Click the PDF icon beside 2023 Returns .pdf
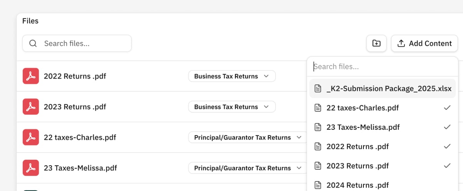 [x=31, y=107]
